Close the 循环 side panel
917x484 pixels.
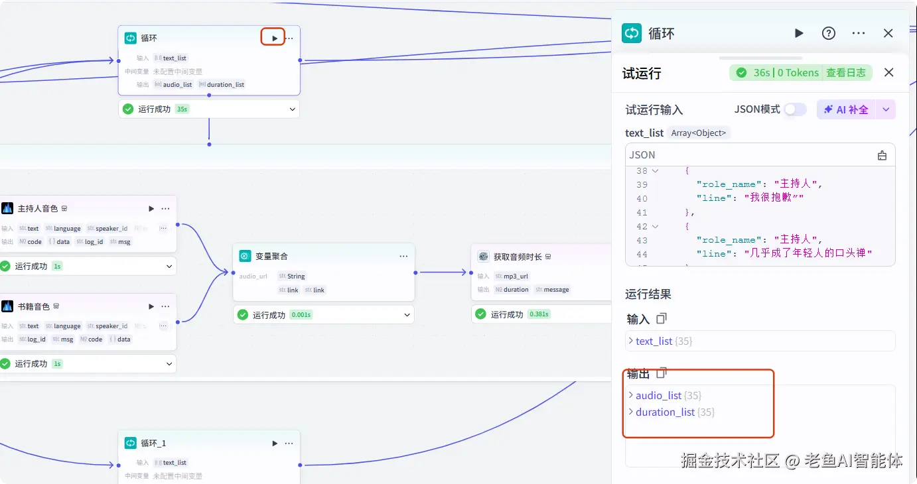[888, 33]
